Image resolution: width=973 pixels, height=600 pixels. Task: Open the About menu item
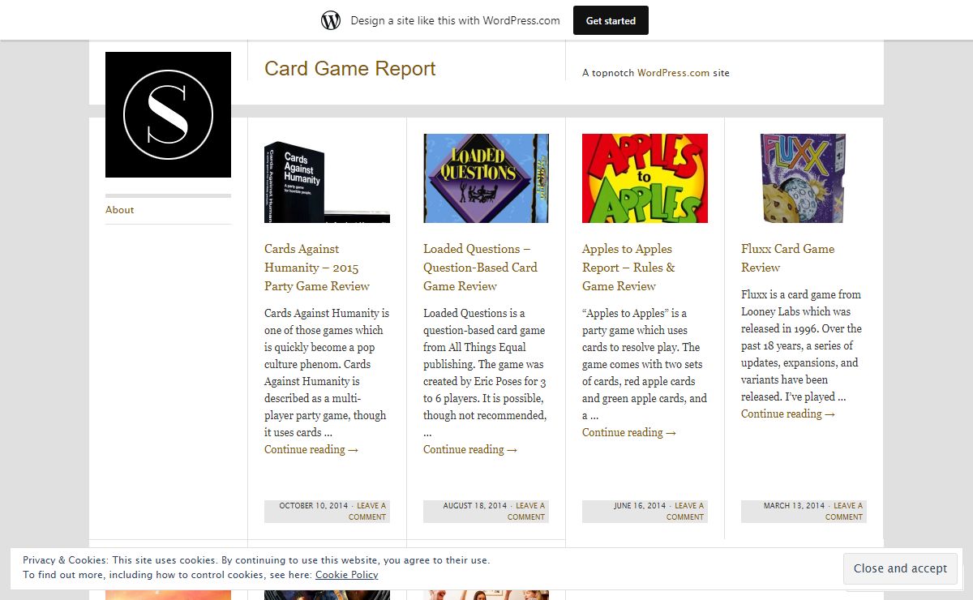pos(119,210)
